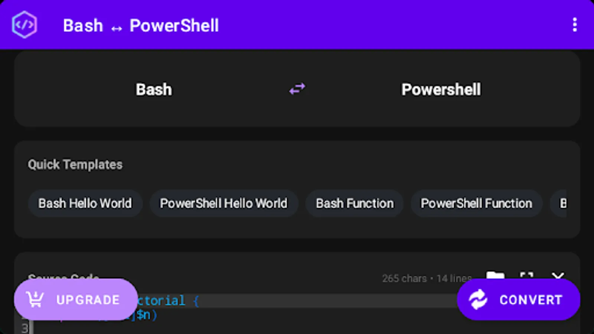Select Bash as the source language
This screenshot has height=334, width=594.
pos(154,89)
